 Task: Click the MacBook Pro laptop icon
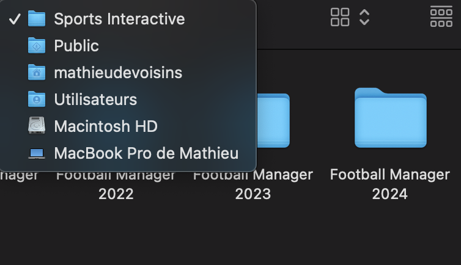(37, 153)
